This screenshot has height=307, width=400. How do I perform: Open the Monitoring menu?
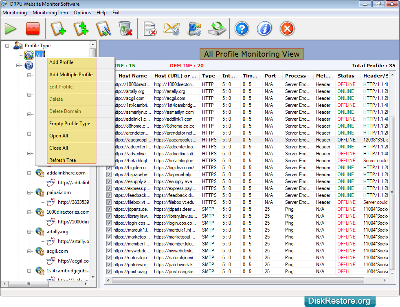click(15, 13)
